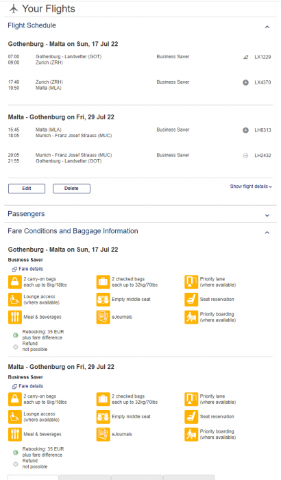Click the airplane icon beside Your Flights
This screenshot has height=480, width=281.
(14, 8)
